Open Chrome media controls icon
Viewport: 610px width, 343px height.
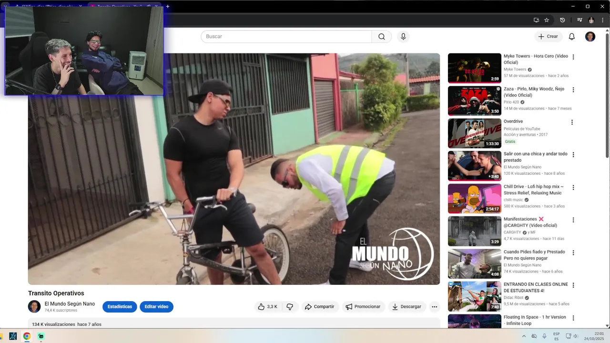click(x=579, y=20)
